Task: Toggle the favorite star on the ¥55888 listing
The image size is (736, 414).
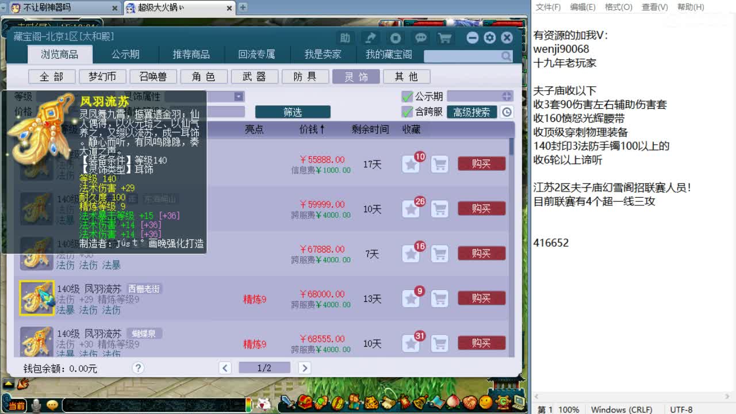Action: tap(410, 164)
